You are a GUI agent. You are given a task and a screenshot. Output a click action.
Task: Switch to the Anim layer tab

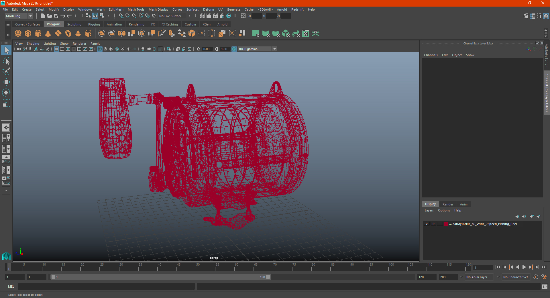[x=463, y=204]
